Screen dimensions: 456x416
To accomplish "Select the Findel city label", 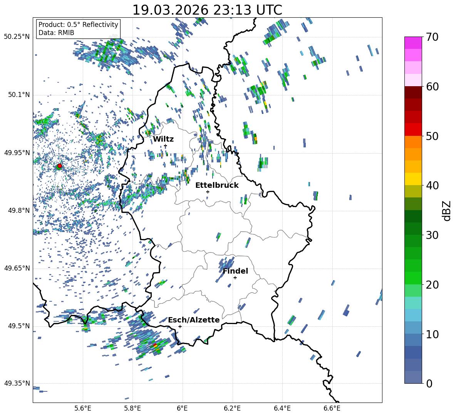I will 235,271.
